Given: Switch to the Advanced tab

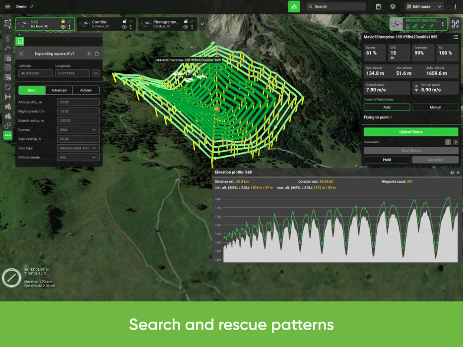Looking at the screenshot, I should tap(59, 90).
